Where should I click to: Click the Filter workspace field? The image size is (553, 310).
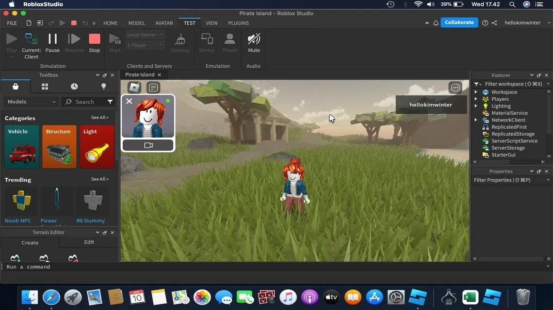513,84
